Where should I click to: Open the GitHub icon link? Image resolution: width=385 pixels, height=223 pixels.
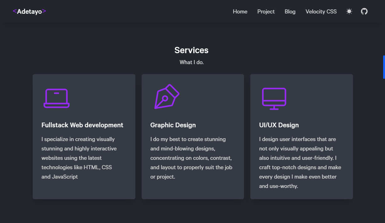click(364, 12)
